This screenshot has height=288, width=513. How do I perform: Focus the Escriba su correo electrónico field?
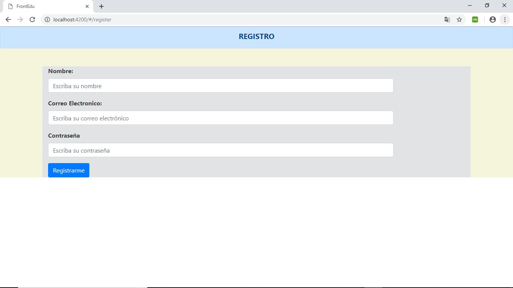pyautogui.click(x=221, y=118)
